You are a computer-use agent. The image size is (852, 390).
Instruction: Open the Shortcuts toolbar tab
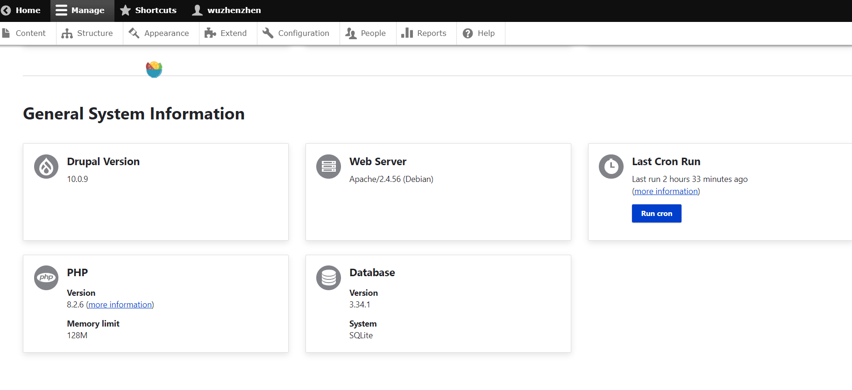coord(148,10)
